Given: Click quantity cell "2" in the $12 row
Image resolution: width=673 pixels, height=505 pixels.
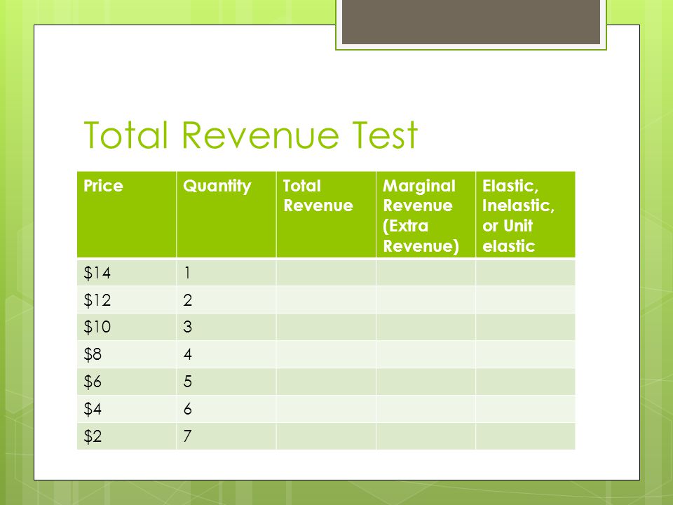Looking at the screenshot, I should (226, 299).
